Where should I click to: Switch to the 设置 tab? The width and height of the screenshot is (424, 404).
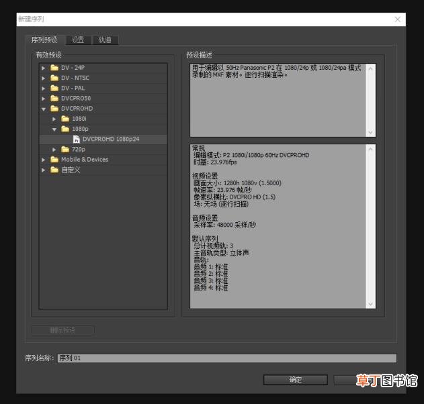click(x=78, y=40)
